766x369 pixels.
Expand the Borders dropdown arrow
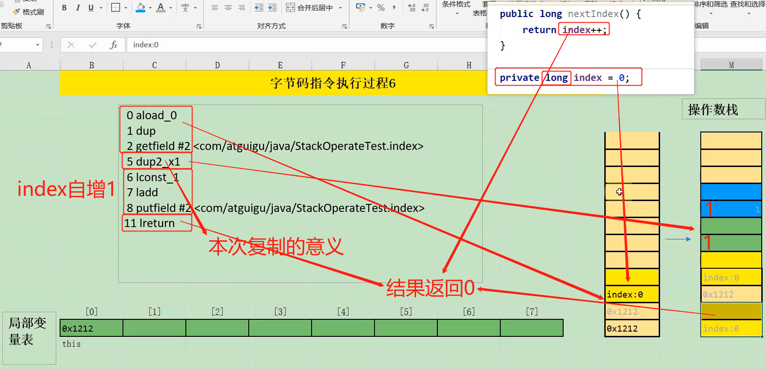click(126, 8)
